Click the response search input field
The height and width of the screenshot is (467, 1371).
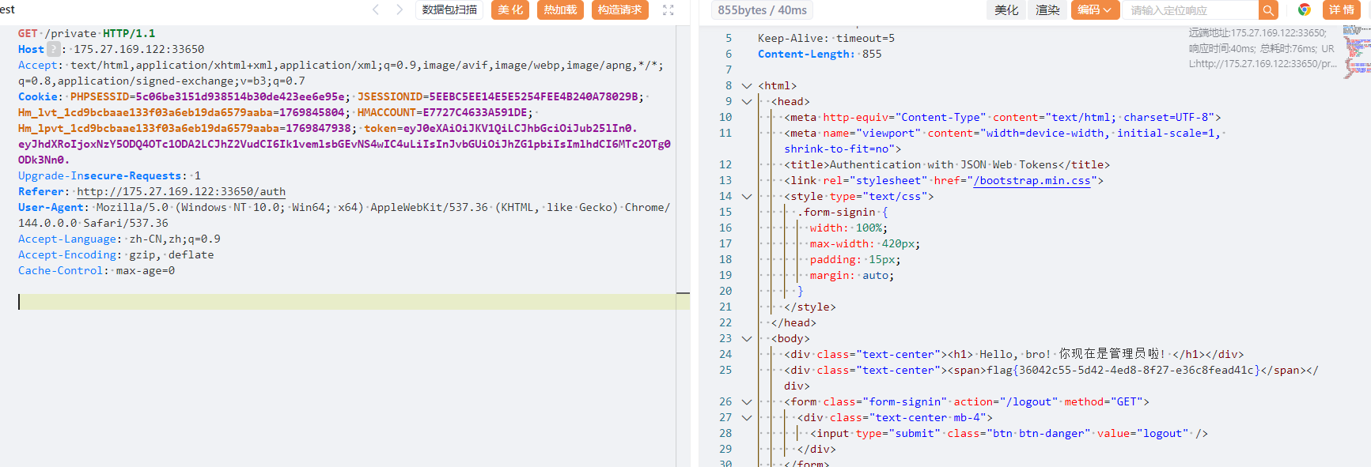tap(1189, 10)
